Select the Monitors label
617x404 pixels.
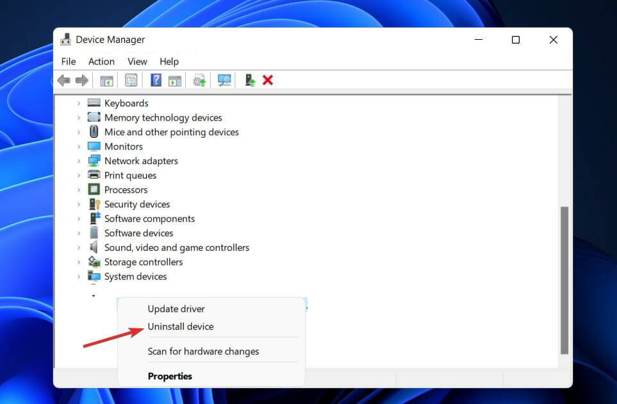click(x=124, y=146)
